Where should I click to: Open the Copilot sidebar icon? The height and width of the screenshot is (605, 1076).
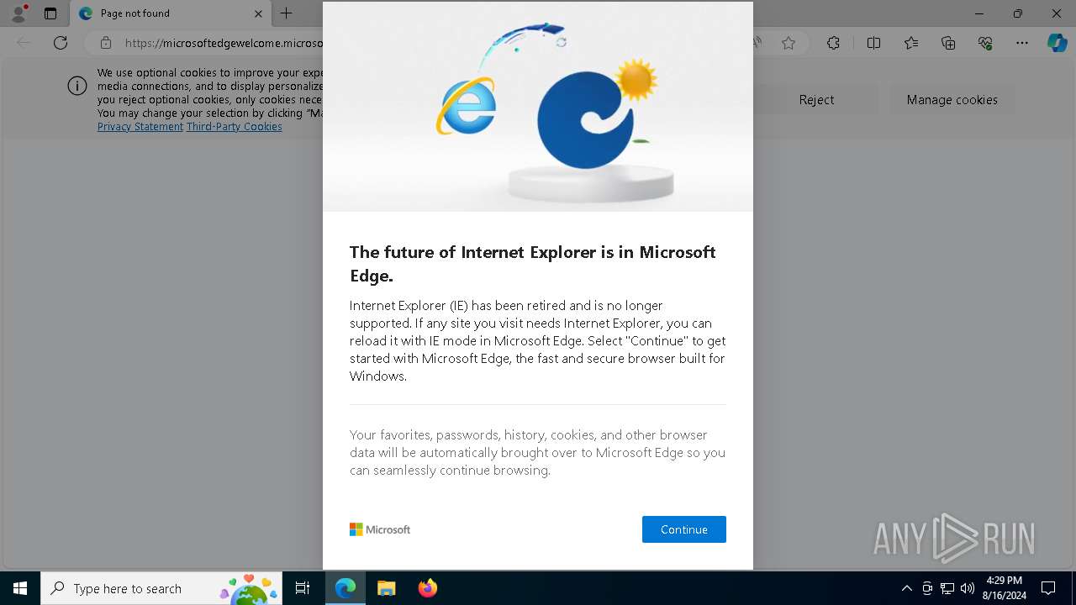click(x=1058, y=43)
